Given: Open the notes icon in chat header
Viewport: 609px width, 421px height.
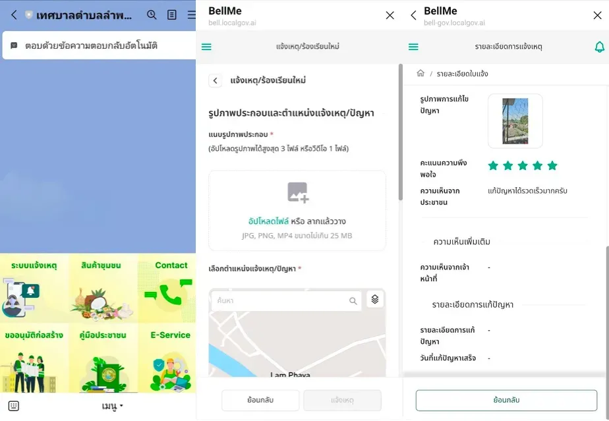Looking at the screenshot, I should 171,14.
